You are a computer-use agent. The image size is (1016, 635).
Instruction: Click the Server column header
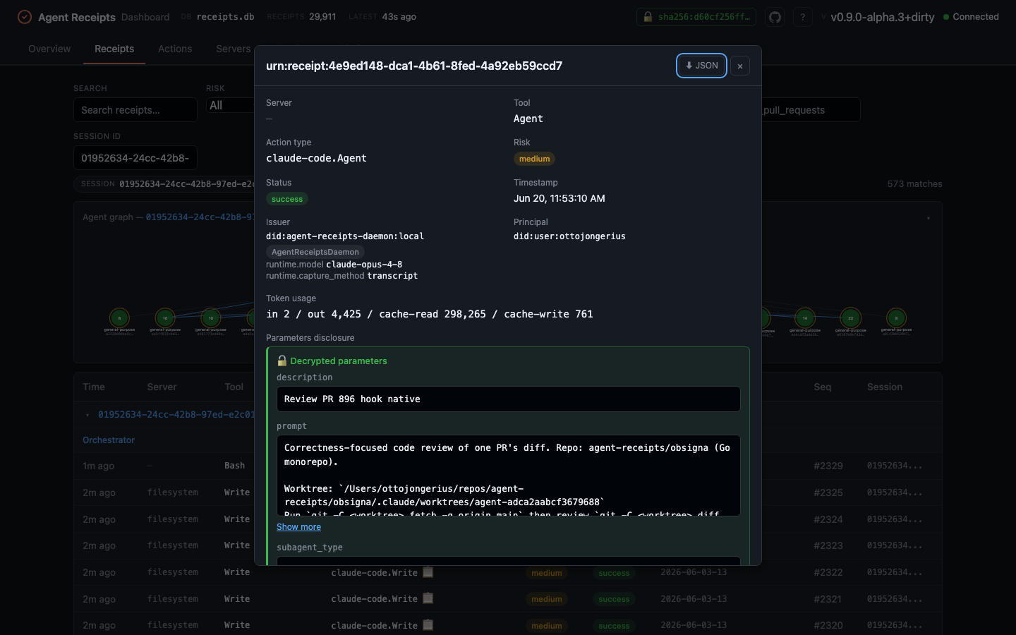click(x=162, y=387)
